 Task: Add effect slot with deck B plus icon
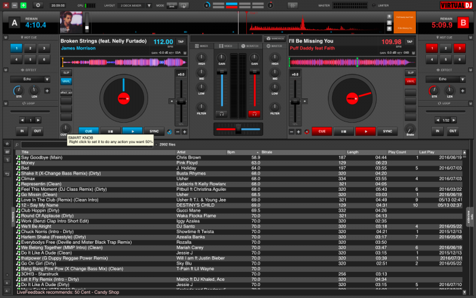pos(463,91)
